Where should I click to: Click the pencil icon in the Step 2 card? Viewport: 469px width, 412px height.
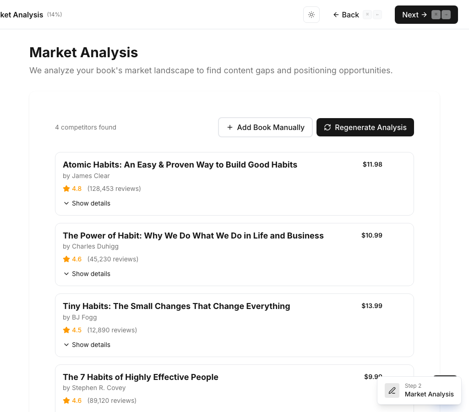click(392, 390)
